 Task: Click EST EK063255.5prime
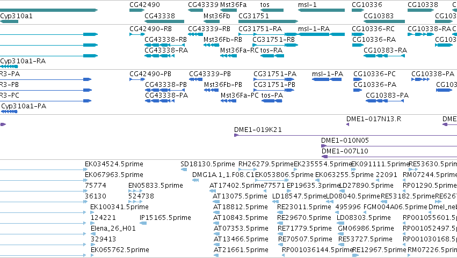point(344,175)
